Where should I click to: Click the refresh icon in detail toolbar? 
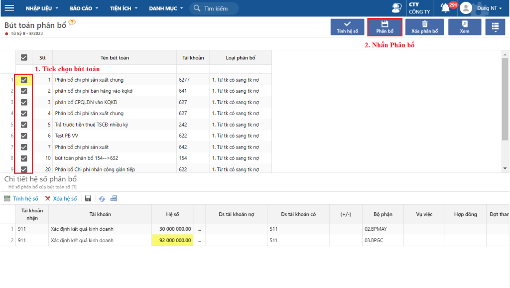tap(102, 198)
